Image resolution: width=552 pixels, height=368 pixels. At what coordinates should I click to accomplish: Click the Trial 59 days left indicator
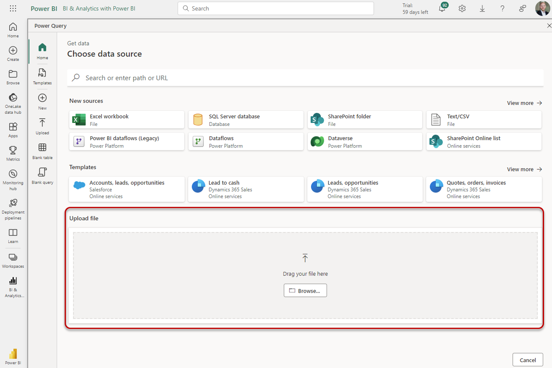(415, 9)
